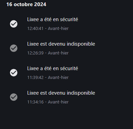Click the white checkmark icon beside the 12:40:41 event
Viewport: 133px width, 129px height.
pyautogui.click(x=14, y=24)
